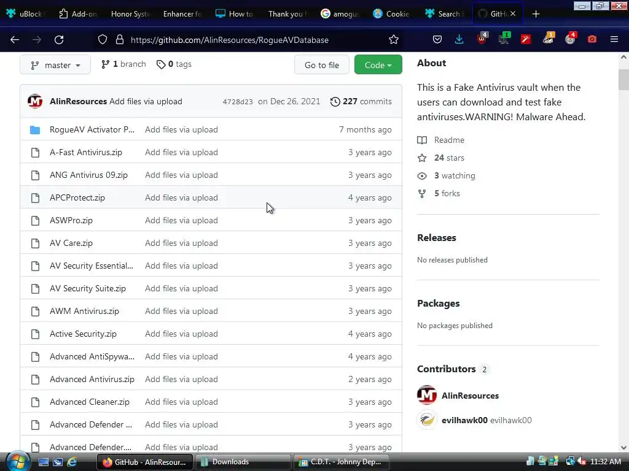Switch to the Cookie tab
This screenshot has width=629, height=471.
coord(392,14)
